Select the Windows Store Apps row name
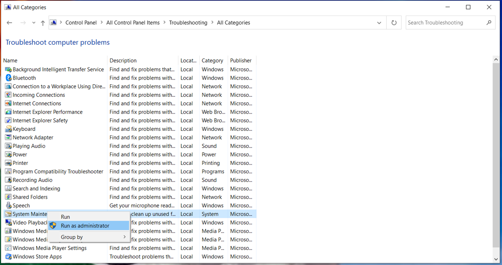The width and height of the screenshot is (502, 265). 37,257
